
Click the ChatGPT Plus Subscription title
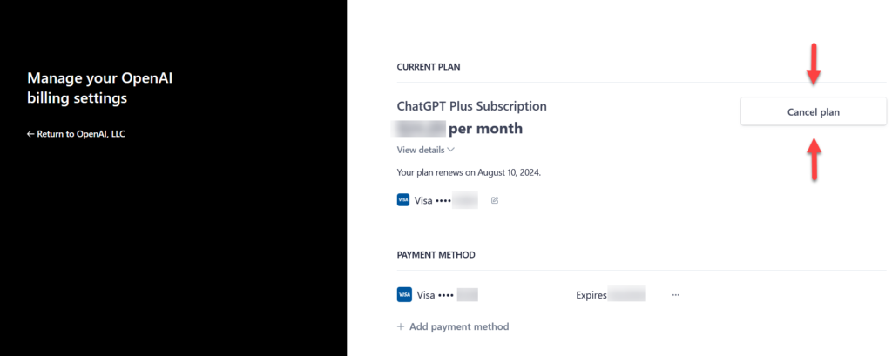point(471,106)
